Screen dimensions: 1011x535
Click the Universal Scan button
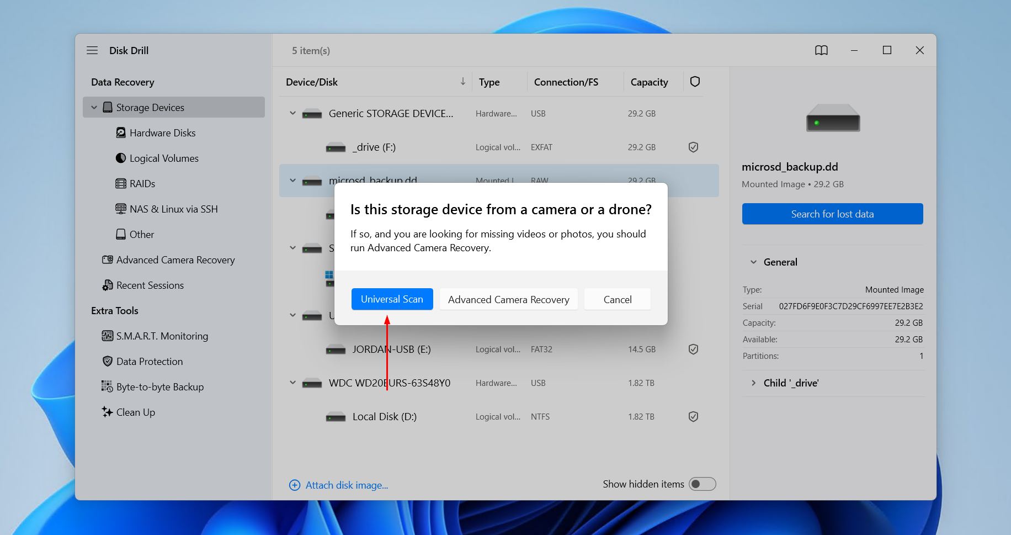(392, 299)
